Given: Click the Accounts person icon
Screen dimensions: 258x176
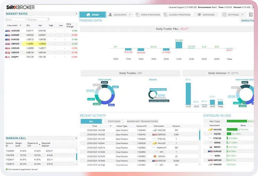Looking at the screenshot, I should point(110,15).
